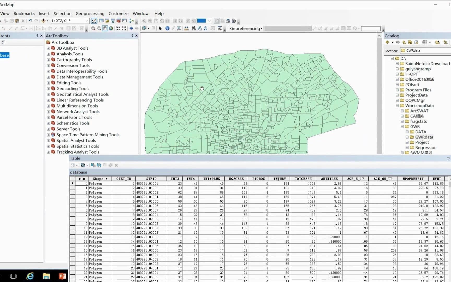Image resolution: width=451 pixels, height=282 pixels.
Task: Select the Zoom In tool
Action: tap(93, 28)
